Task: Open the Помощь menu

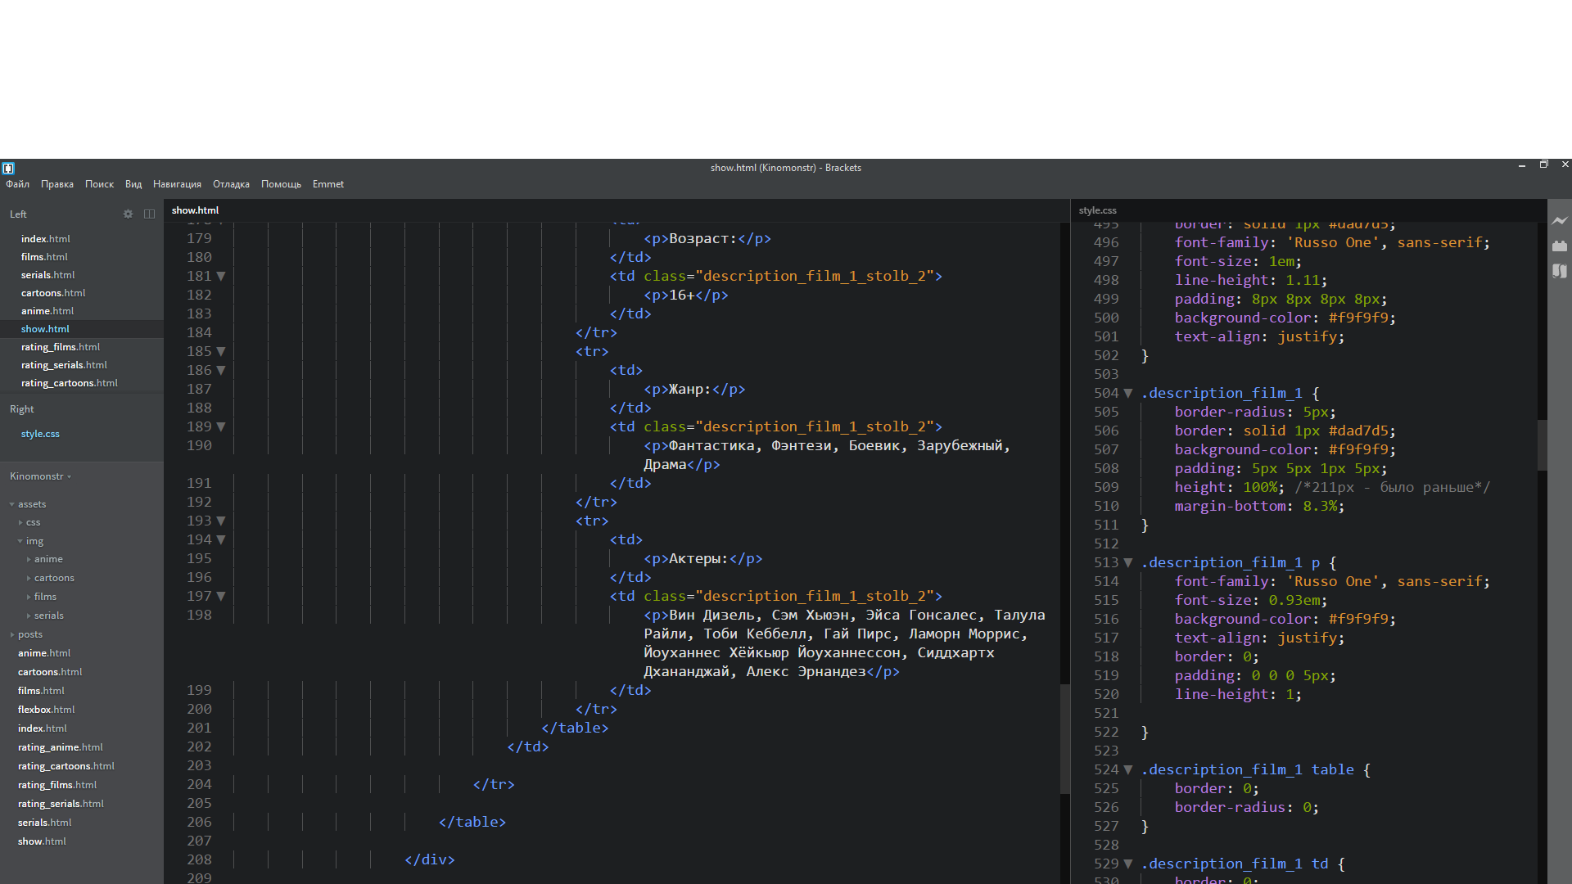Action: [281, 184]
